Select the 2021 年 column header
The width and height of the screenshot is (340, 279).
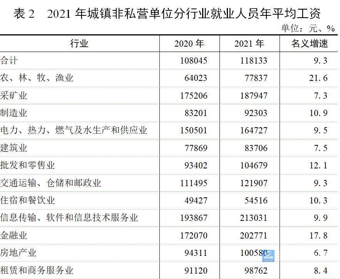point(249,44)
